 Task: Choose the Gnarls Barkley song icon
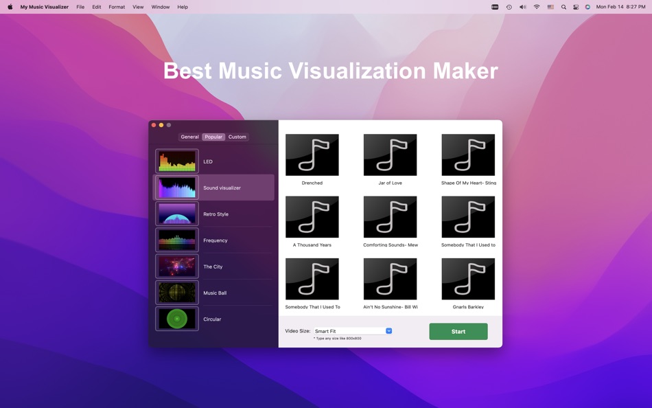468,279
